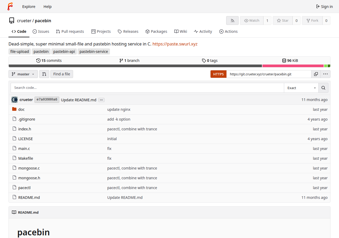Open the master branch dropdown
Image resolution: width=339 pixels, height=238 pixels.
[23, 74]
